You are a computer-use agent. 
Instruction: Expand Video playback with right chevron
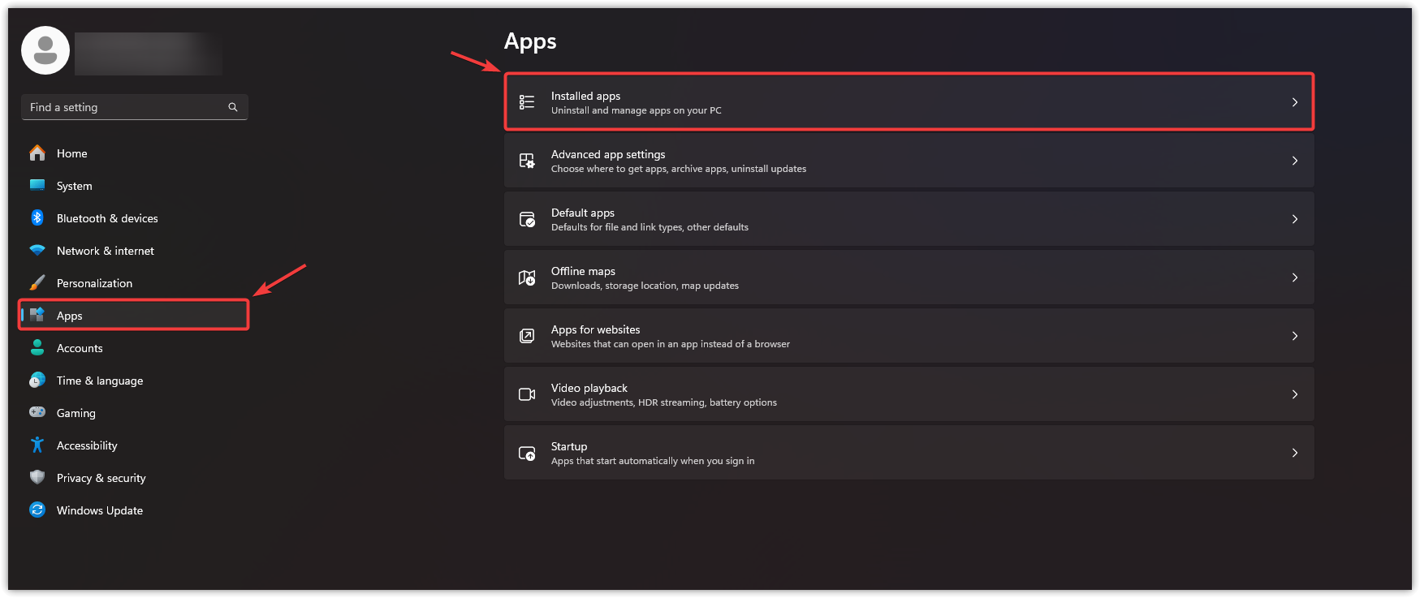[1294, 394]
